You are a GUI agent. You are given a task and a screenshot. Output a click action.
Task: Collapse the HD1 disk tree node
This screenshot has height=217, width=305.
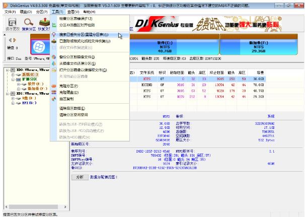7,94
